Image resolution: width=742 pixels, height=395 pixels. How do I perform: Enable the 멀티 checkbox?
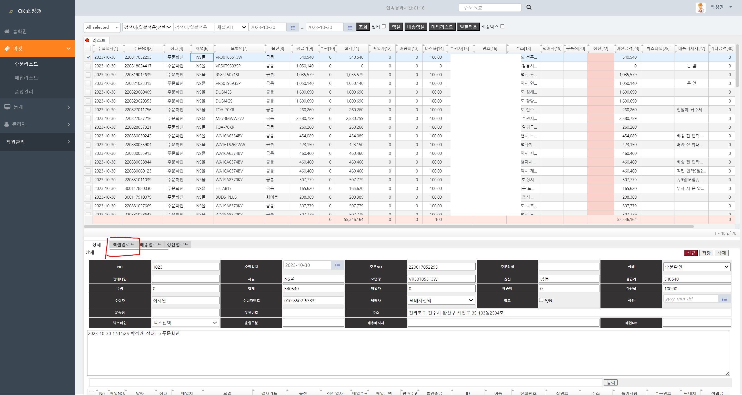384,26
